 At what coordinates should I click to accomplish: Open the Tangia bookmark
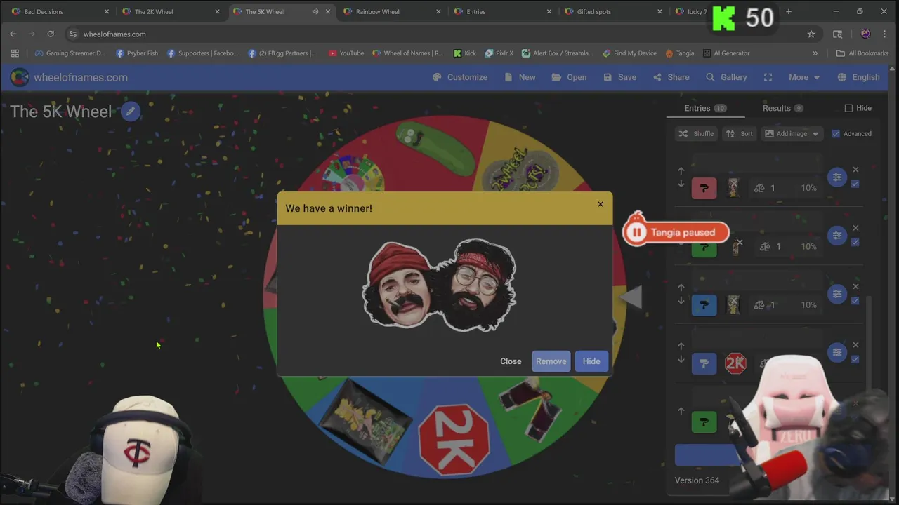click(679, 53)
